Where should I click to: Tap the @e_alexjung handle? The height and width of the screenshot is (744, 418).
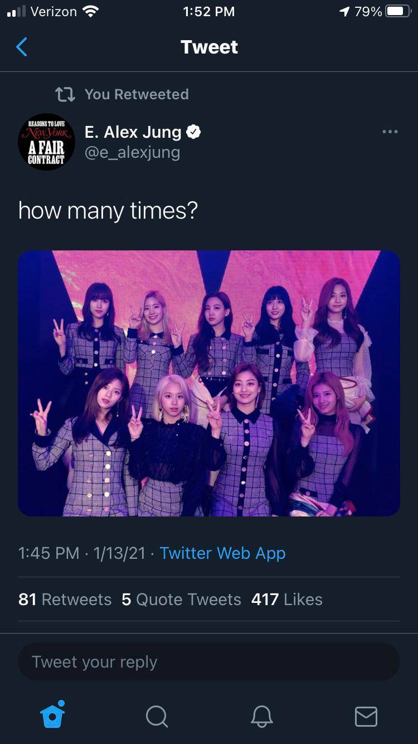click(132, 152)
